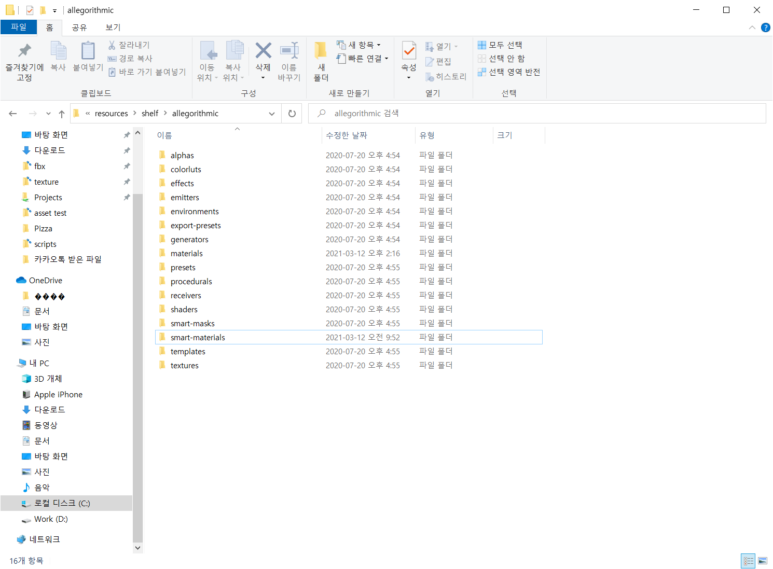Open the 파일 (File) tab

tap(19, 27)
